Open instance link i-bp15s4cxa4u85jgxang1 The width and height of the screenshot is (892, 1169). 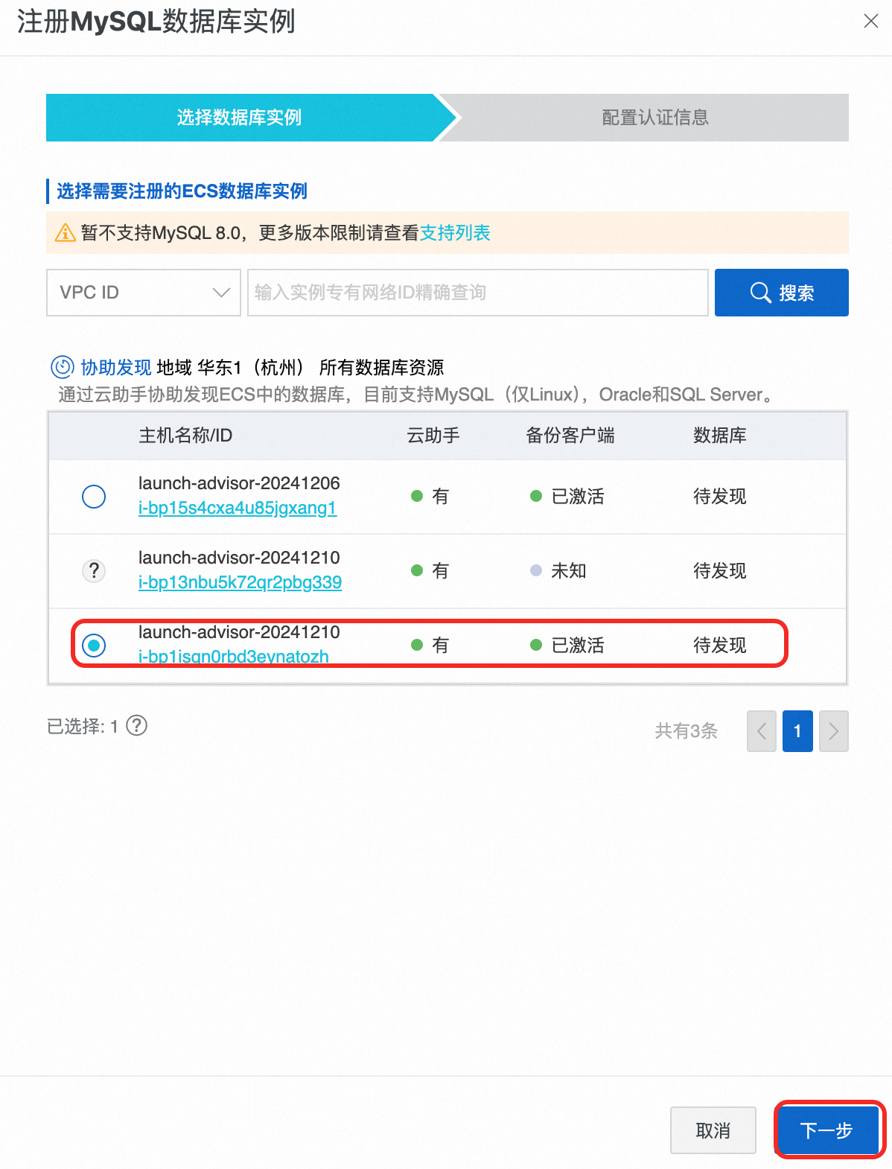[238, 508]
